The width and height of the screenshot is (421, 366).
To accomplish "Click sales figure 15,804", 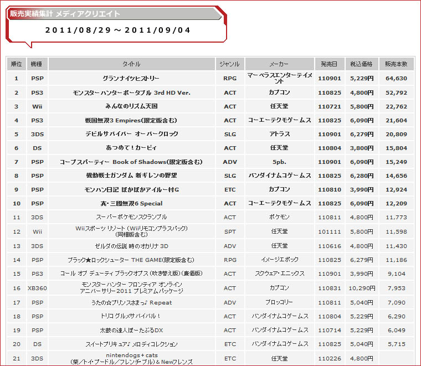I will coord(396,148).
